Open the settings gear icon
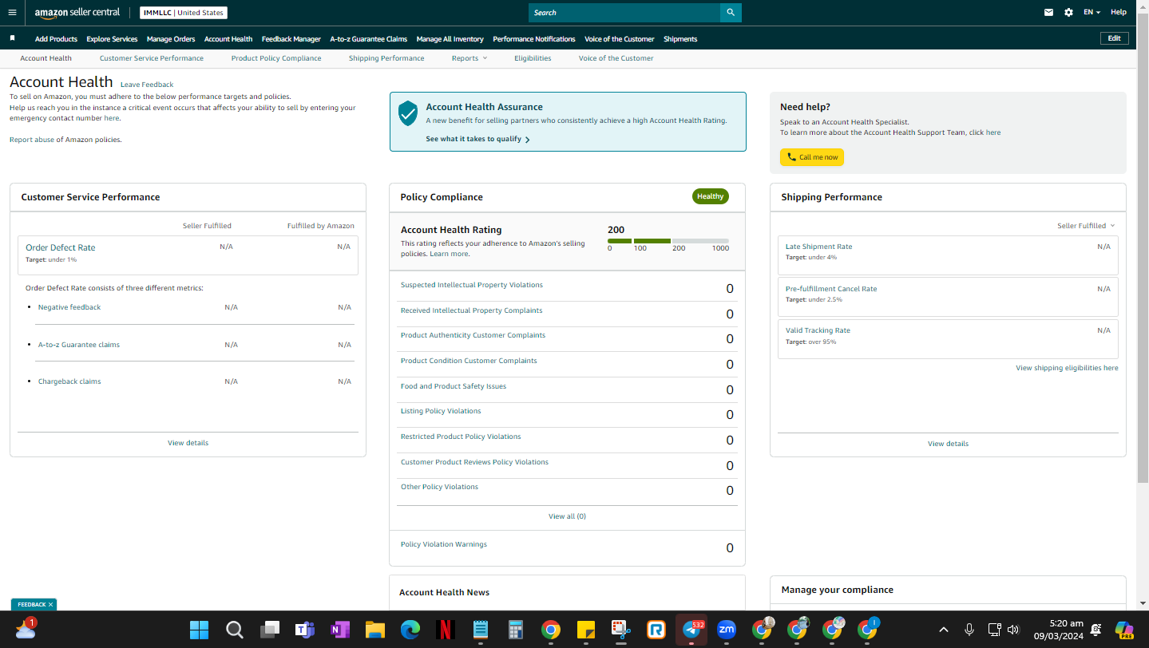The width and height of the screenshot is (1149, 648). point(1068,13)
